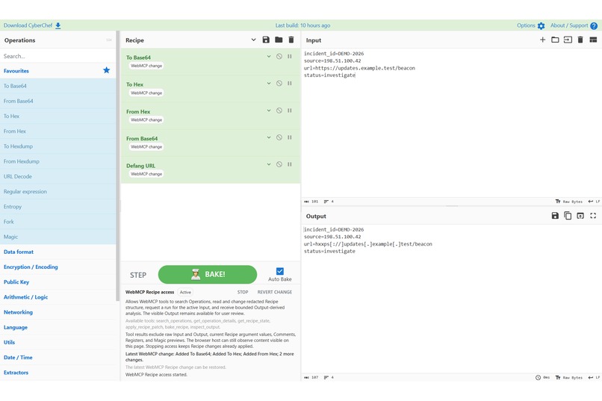Viewport: 602px width, 401px height.
Task: Expand the Data format category
Action: [x=58, y=252]
